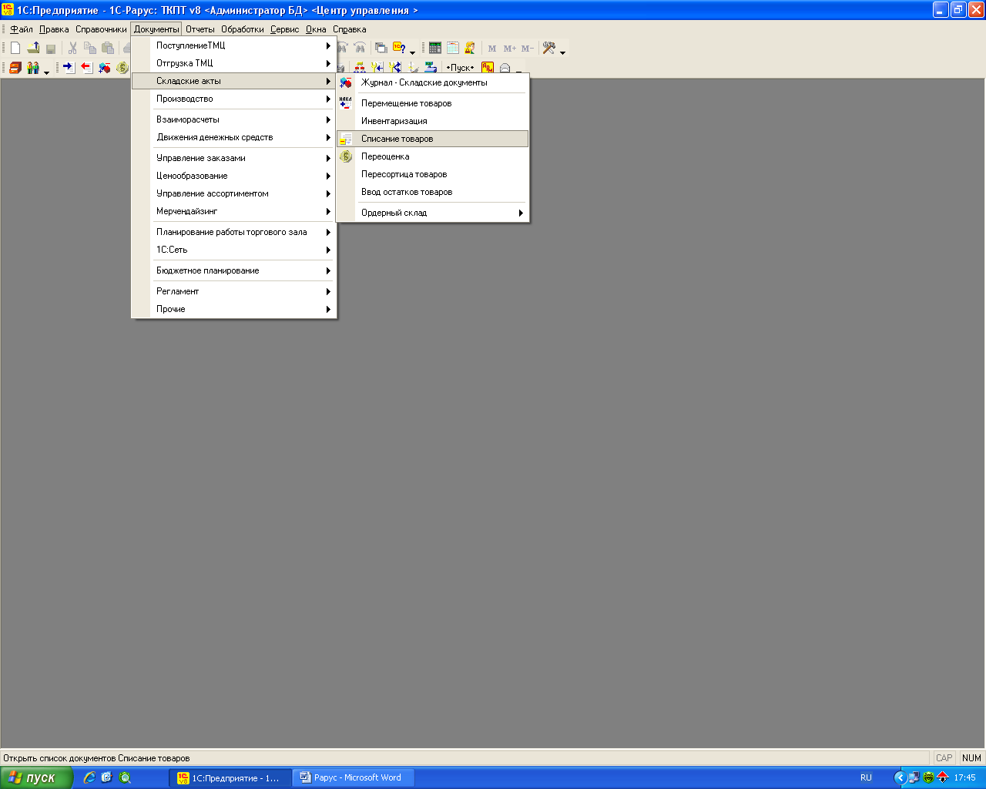Image resolution: width=986 pixels, height=789 pixels.
Task: Expand the Ордерный склад submenu
Action: (x=433, y=213)
